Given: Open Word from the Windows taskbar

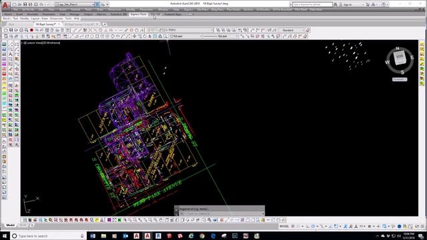Looking at the screenshot, I should 93,236.
